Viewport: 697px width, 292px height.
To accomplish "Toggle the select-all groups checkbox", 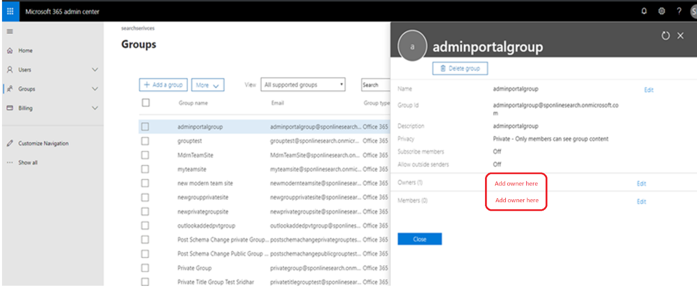I will pyautogui.click(x=146, y=102).
